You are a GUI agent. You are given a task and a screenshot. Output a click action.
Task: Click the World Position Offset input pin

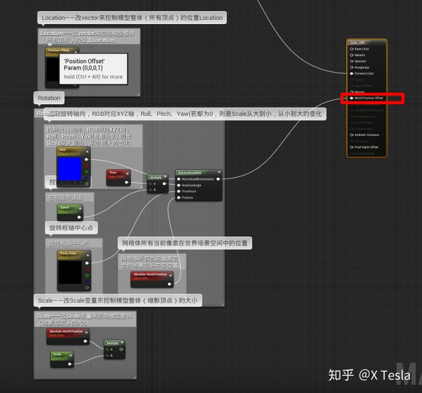click(352, 98)
